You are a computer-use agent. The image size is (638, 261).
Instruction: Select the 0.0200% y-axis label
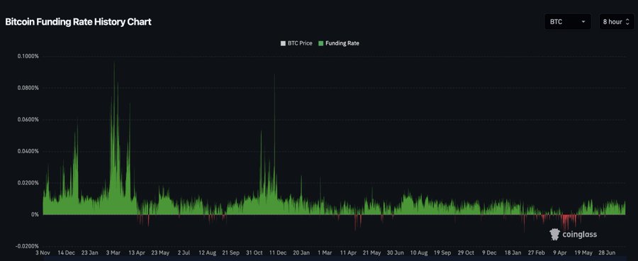click(x=28, y=183)
